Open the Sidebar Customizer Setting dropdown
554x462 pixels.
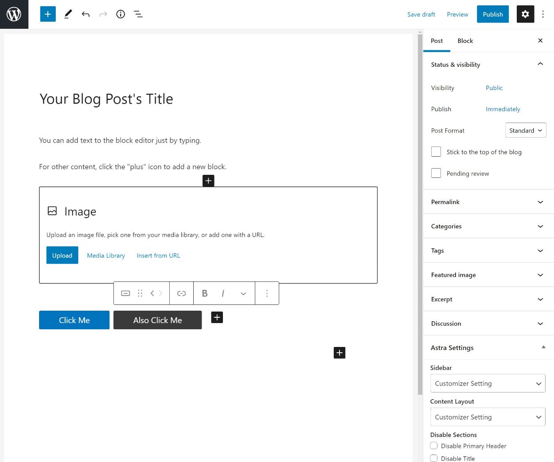[x=488, y=383]
